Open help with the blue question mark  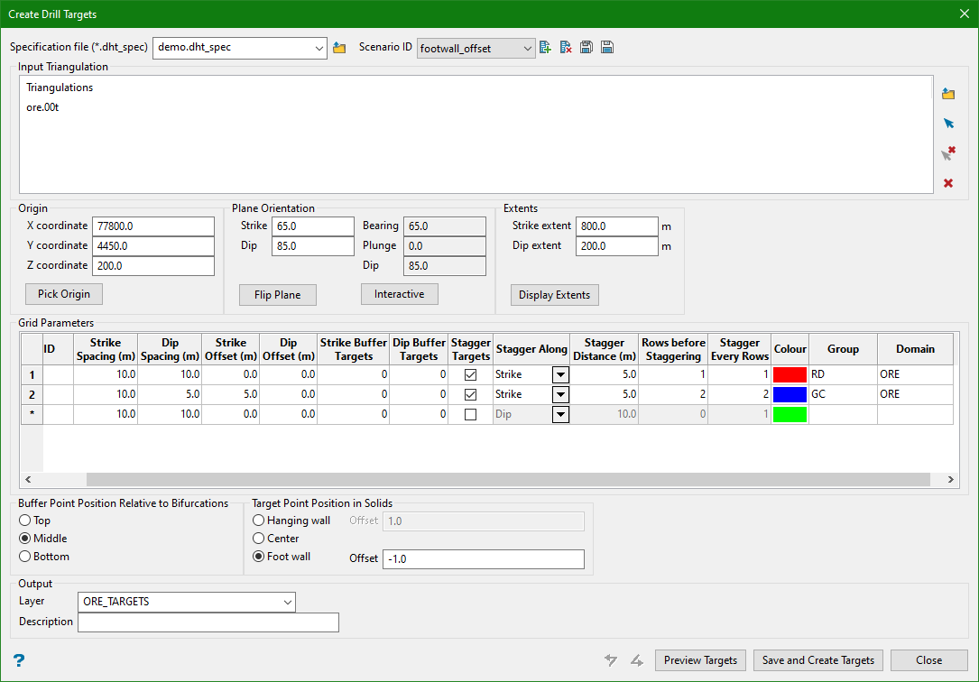(x=18, y=660)
